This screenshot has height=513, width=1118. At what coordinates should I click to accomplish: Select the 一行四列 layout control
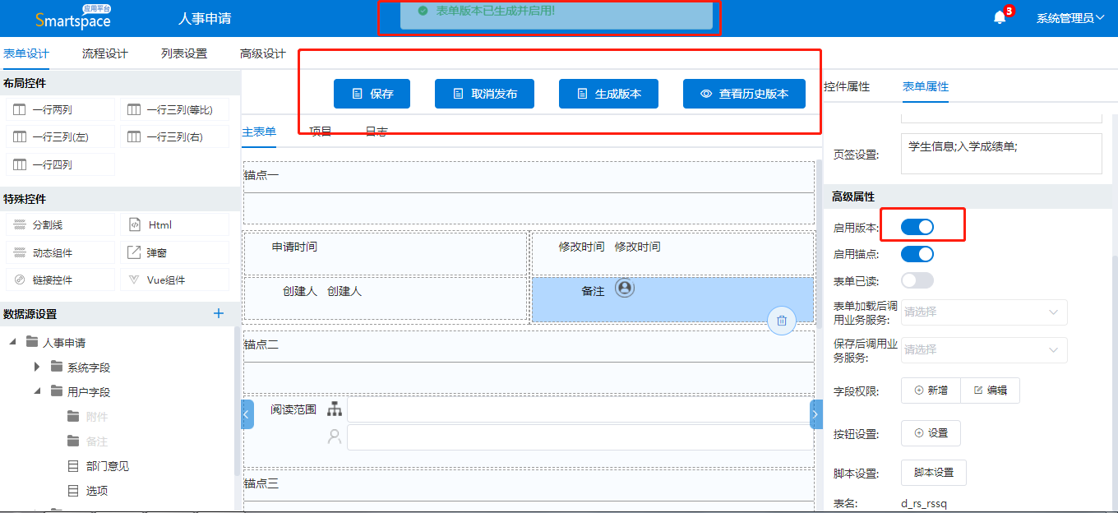[60, 164]
